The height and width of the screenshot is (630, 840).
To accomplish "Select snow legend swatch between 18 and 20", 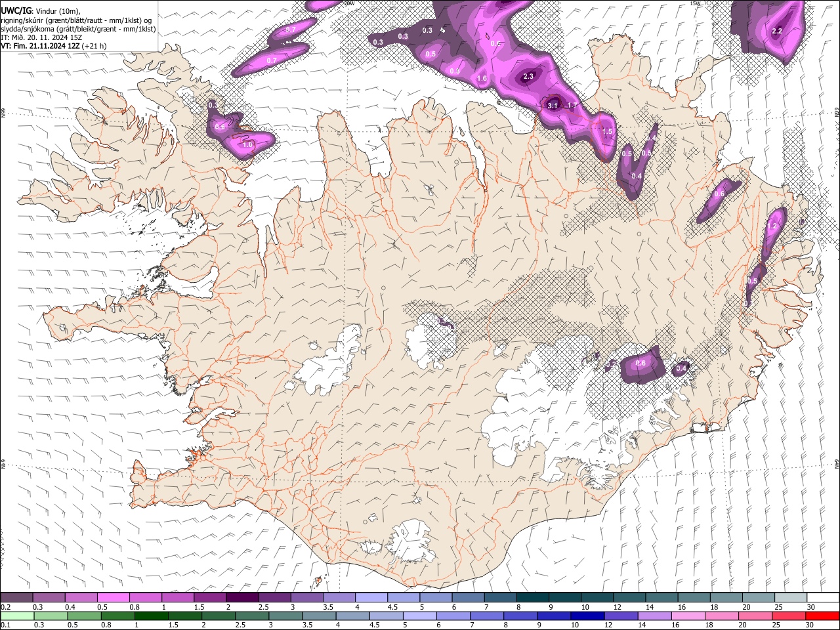I will click(727, 597).
